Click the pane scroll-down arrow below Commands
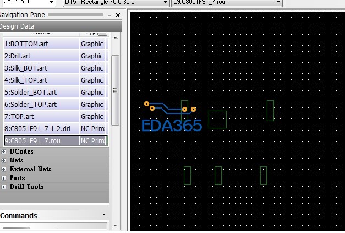 116,225
